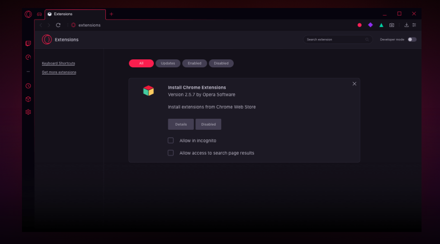Open the GX Corner gamepad icon
Viewport: 440px width, 244px height.
[x=39, y=14]
